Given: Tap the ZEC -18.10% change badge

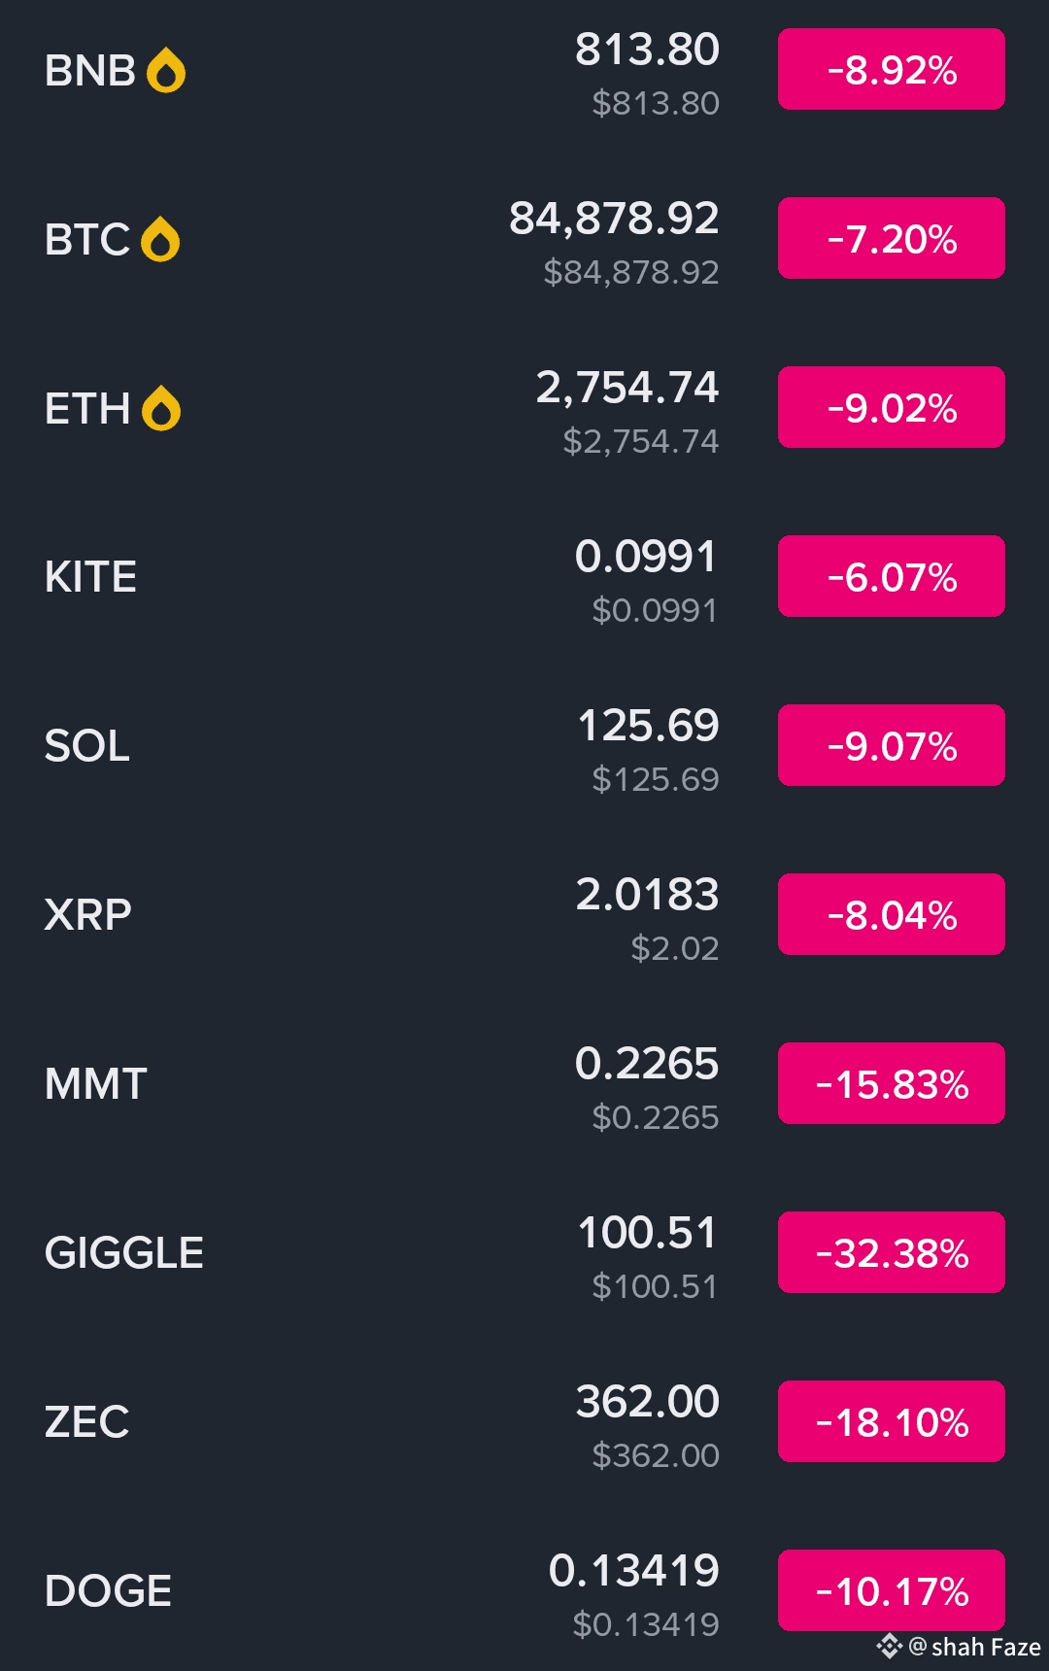Looking at the screenshot, I should pyautogui.click(x=891, y=1422).
